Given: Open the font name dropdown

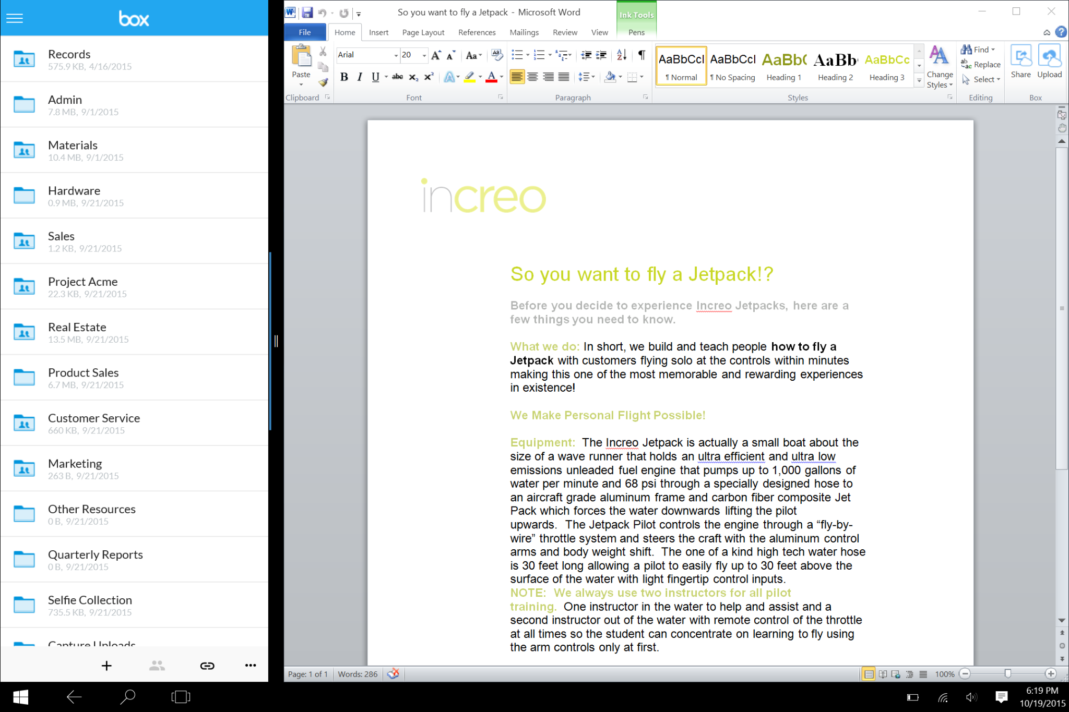Looking at the screenshot, I should click(x=396, y=55).
